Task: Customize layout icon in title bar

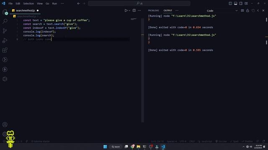Action: coord(246,3)
